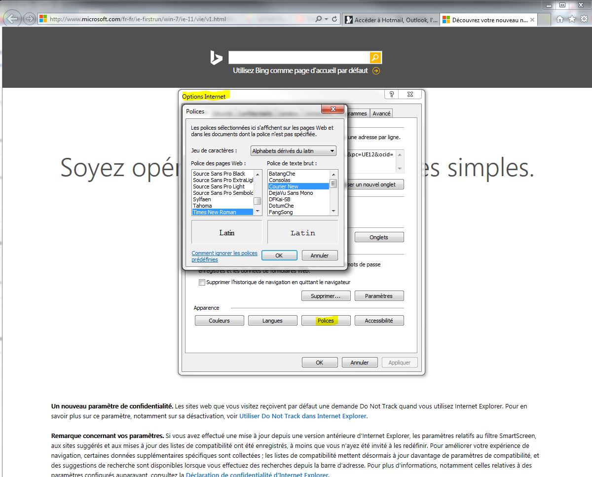This screenshot has width=592, height=477.
Task: Expand the Jeu de caractères dropdown
Action: 332,151
